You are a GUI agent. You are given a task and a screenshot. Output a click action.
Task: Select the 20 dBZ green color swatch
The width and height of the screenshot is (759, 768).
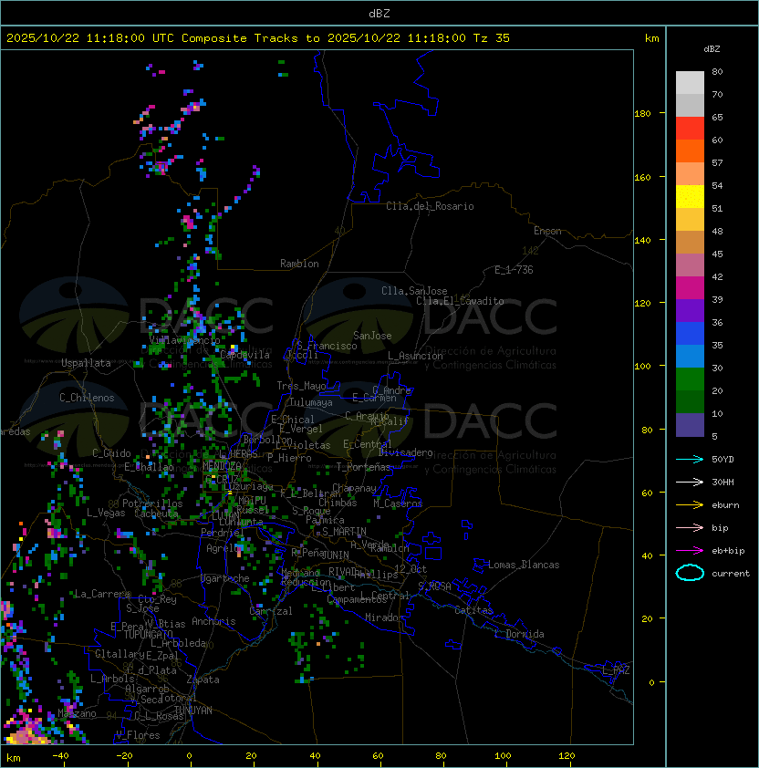click(x=690, y=402)
